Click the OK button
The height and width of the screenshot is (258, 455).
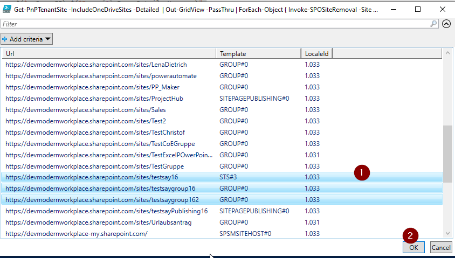point(413,247)
